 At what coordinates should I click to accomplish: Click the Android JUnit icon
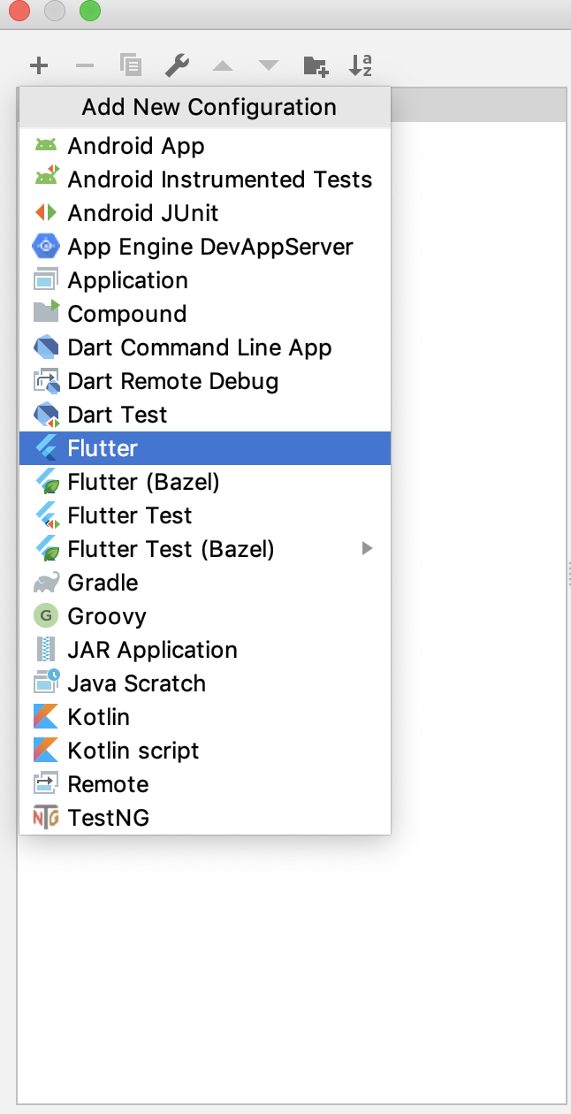point(45,213)
